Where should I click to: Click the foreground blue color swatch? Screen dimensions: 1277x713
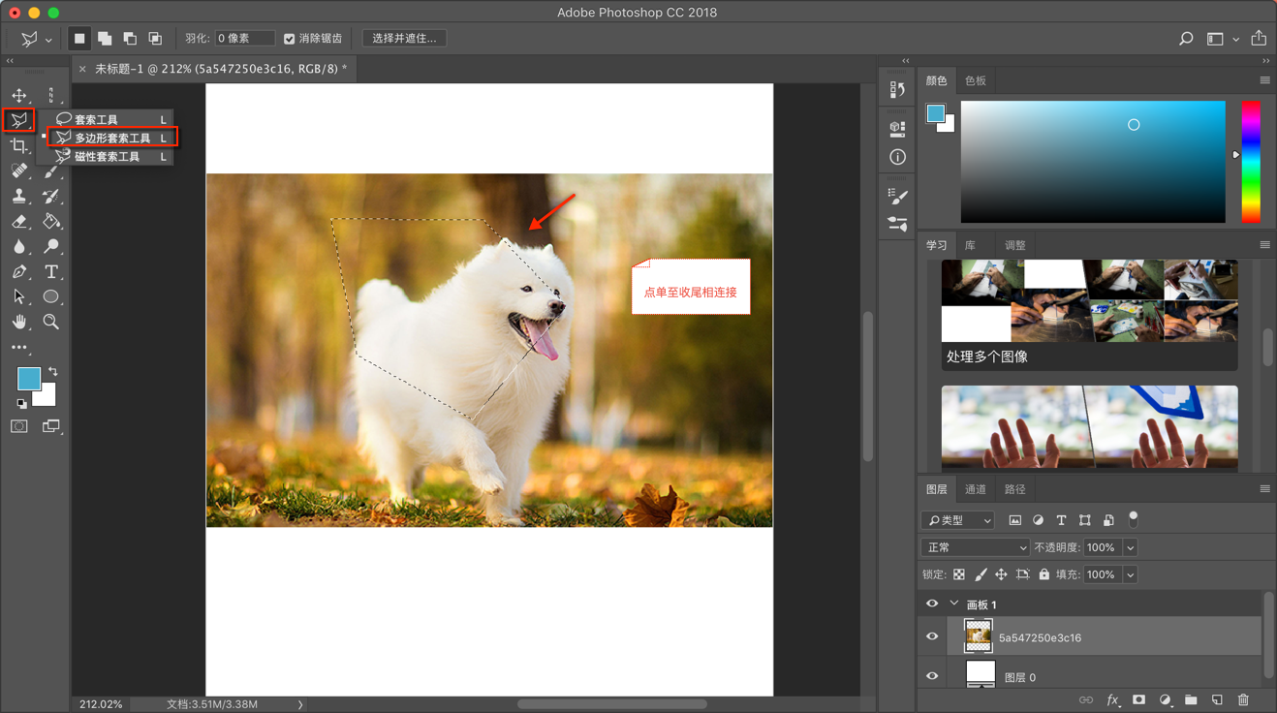tap(27, 378)
